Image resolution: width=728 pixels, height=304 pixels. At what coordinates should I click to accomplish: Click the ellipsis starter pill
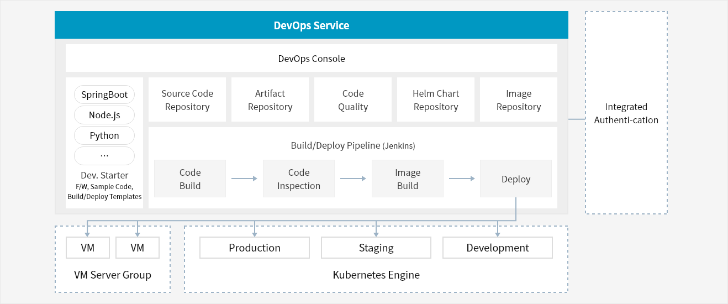click(104, 156)
